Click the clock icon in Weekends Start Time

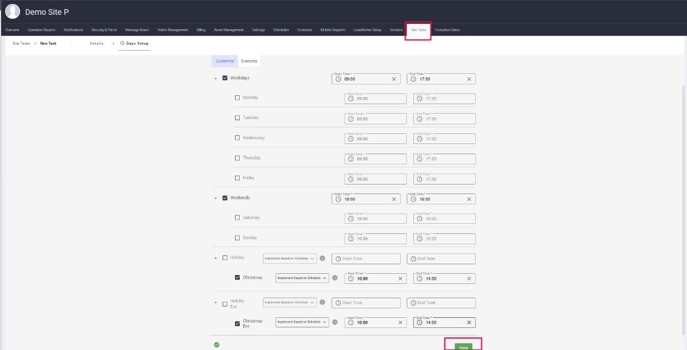(x=338, y=199)
